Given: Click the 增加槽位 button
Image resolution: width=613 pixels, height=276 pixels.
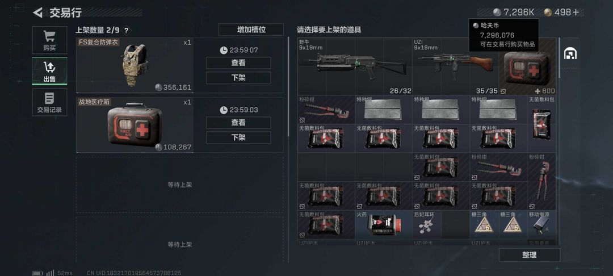Looking at the screenshot, I should pyautogui.click(x=251, y=30).
